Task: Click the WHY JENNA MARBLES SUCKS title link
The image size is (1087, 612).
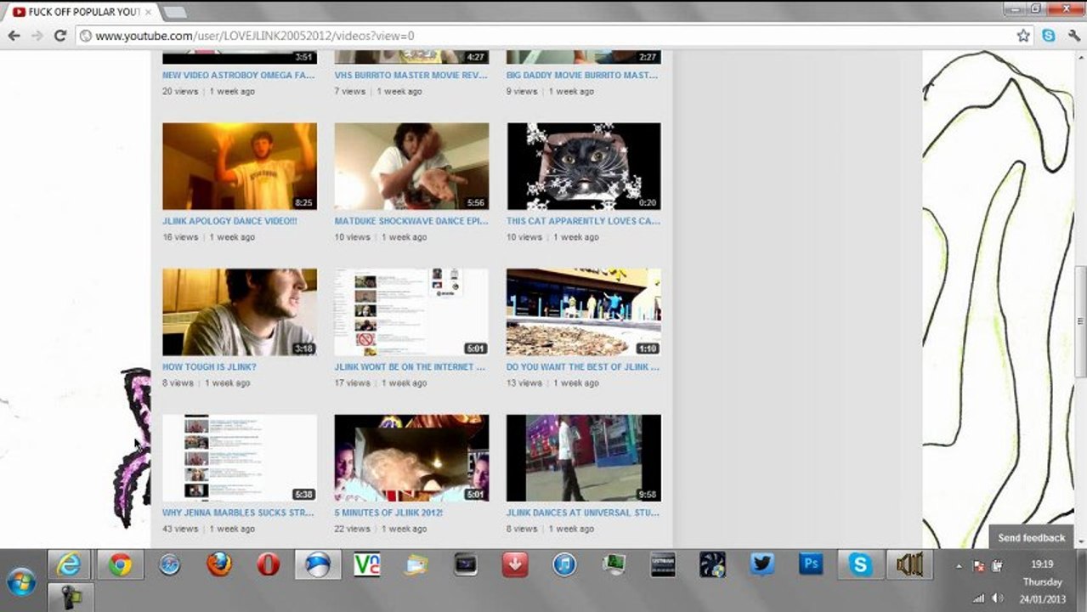Action: coord(238,513)
